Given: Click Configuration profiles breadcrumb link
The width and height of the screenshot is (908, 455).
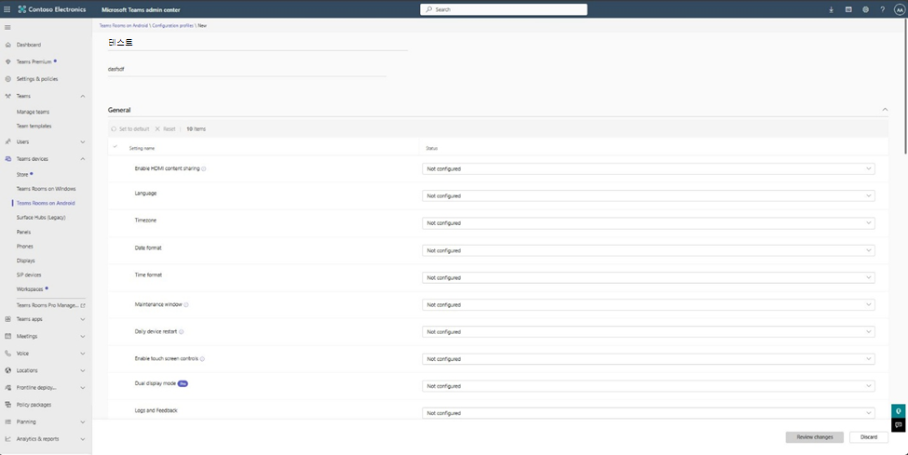Looking at the screenshot, I should pos(172,25).
